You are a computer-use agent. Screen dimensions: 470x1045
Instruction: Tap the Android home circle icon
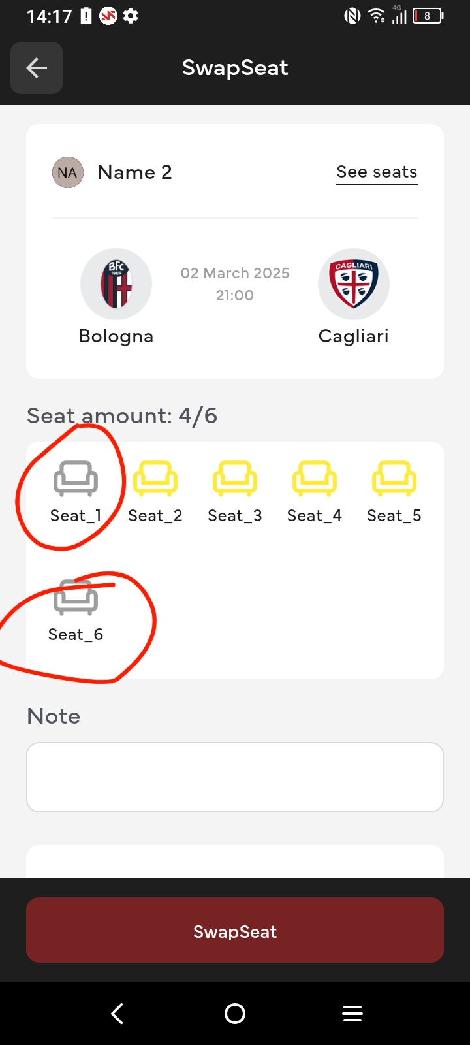click(235, 1014)
